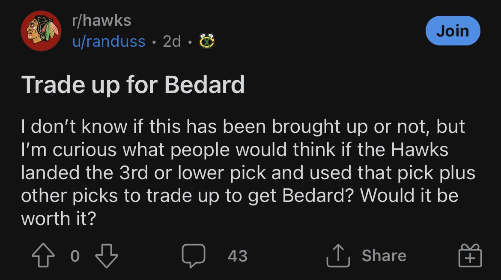
Task: Open comments via the speech bubble icon
Action: pos(194,256)
